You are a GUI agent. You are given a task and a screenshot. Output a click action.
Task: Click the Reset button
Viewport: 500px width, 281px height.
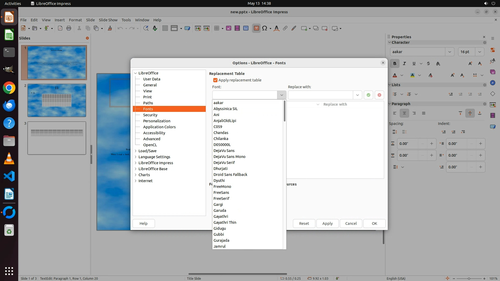coord(304,223)
